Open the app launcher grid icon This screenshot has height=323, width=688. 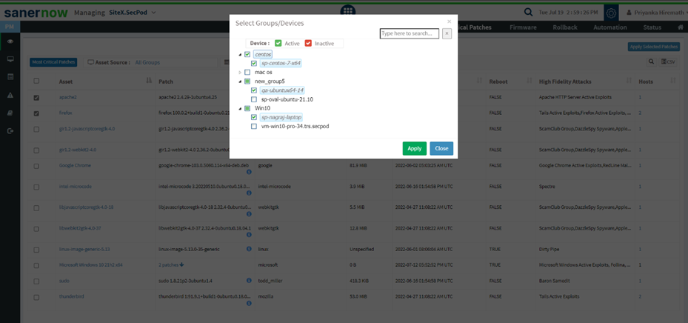click(348, 11)
